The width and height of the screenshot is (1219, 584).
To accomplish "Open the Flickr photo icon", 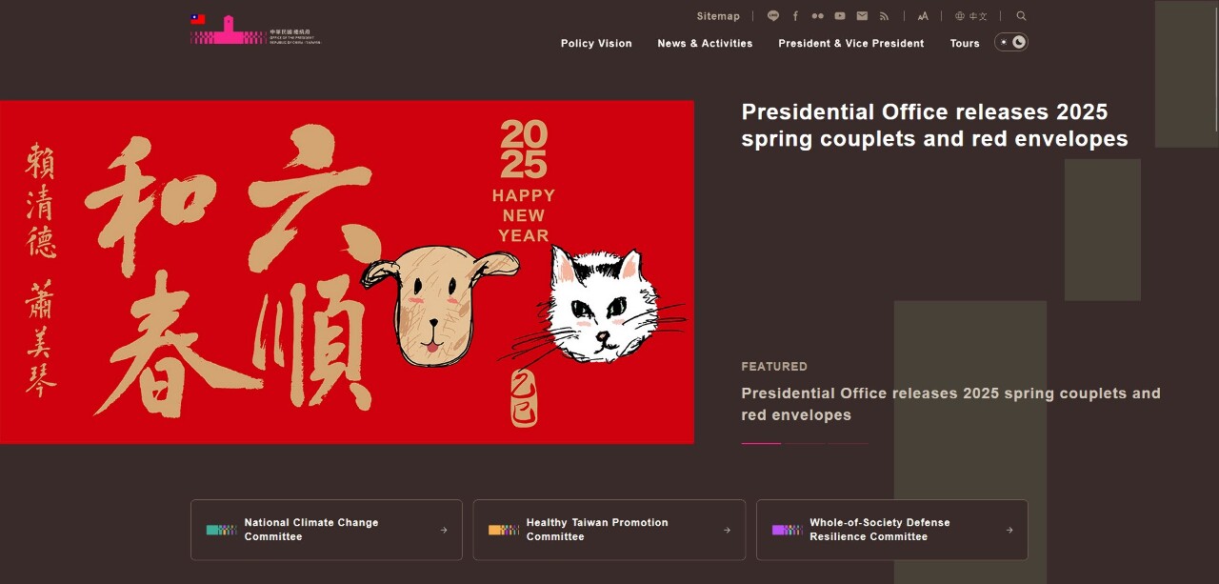I will point(817,16).
